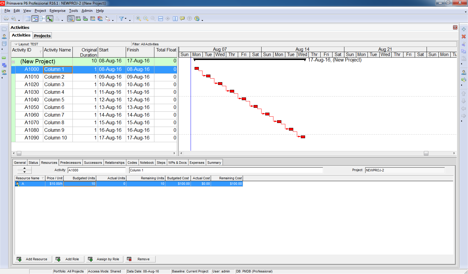This screenshot has width=468, height=274.
Task: Click the Zoom In magnifier icon
Action: [139, 19]
